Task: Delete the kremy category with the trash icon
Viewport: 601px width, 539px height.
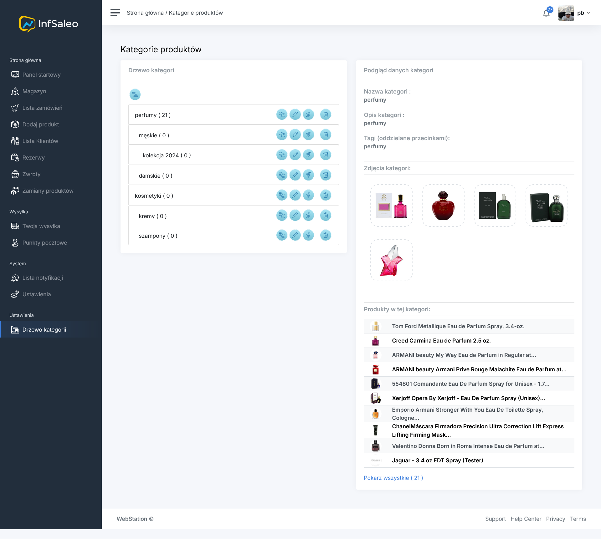Action: coord(326,215)
